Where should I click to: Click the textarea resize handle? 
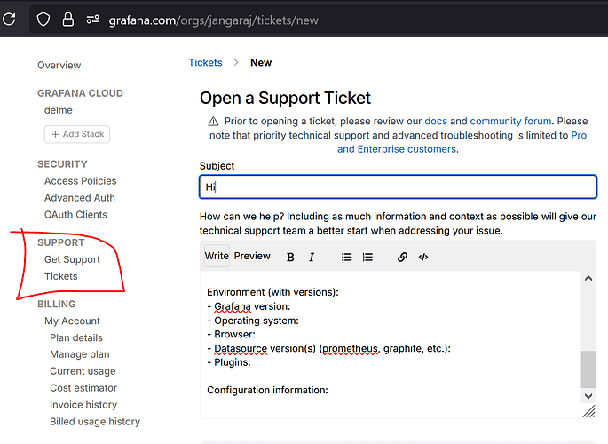click(588, 411)
